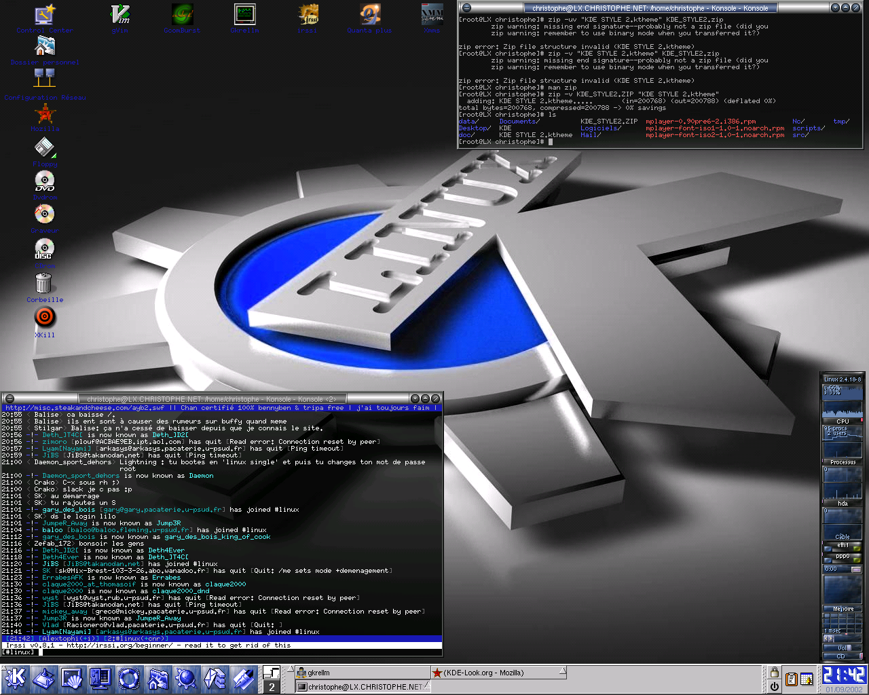
Task: Open the window menu button on the top Konsole title bar
Action: coord(466,8)
